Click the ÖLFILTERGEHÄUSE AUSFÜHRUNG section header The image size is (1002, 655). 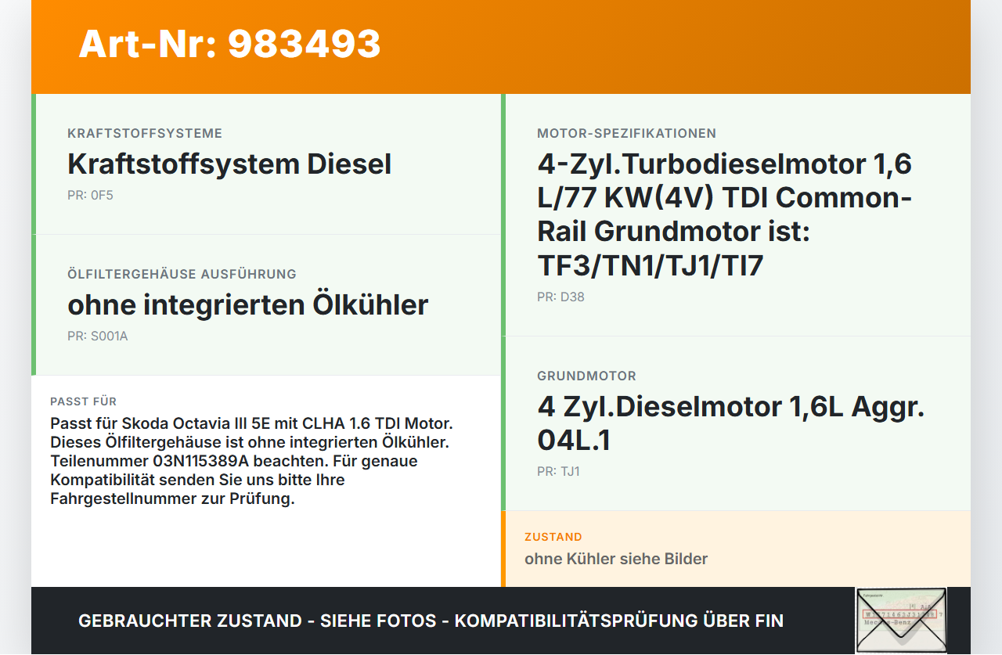point(182,274)
